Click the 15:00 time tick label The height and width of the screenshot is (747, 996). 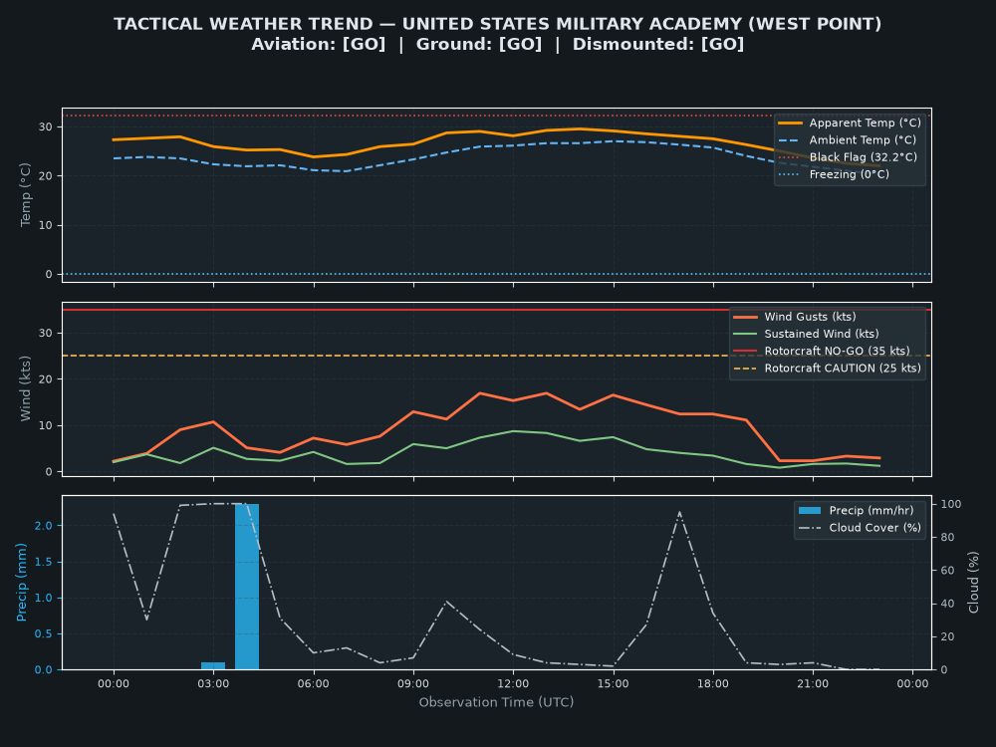click(x=613, y=683)
